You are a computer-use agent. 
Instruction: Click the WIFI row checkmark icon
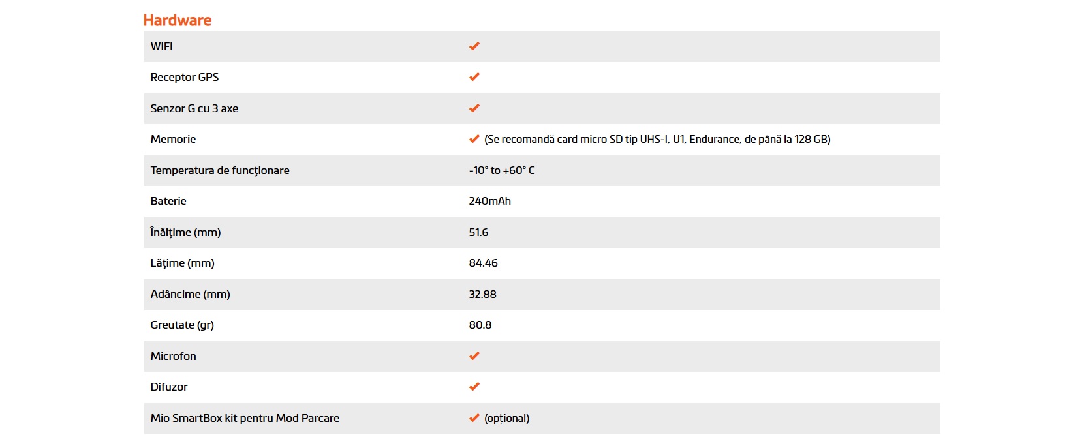[474, 46]
